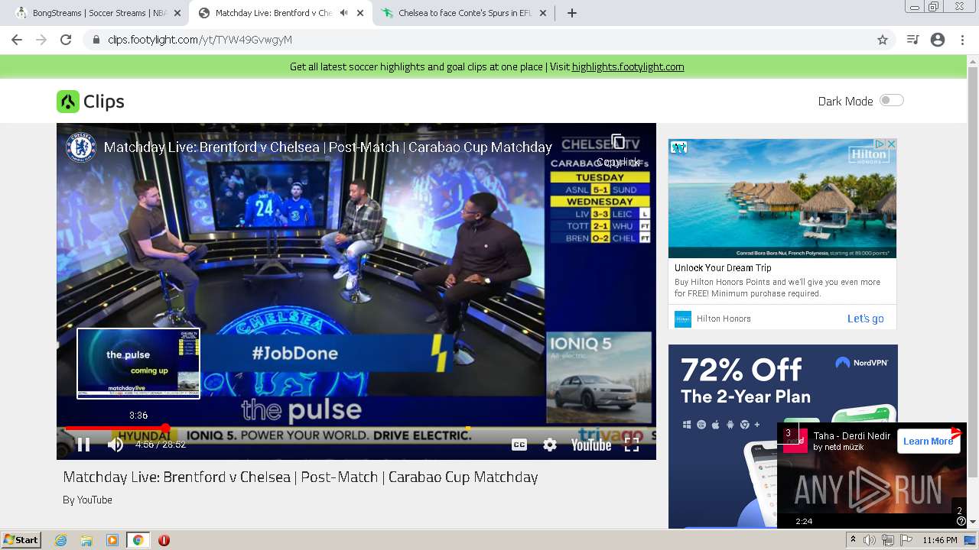Viewport: 979px width, 550px height.
Task: Open the Hilton Bora Bora ad image
Action: [x=782, y=199]
